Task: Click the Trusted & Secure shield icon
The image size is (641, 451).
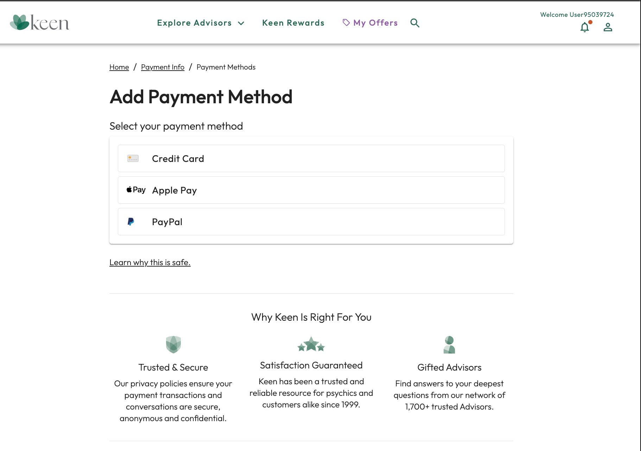Action: (x=173, y=344)
